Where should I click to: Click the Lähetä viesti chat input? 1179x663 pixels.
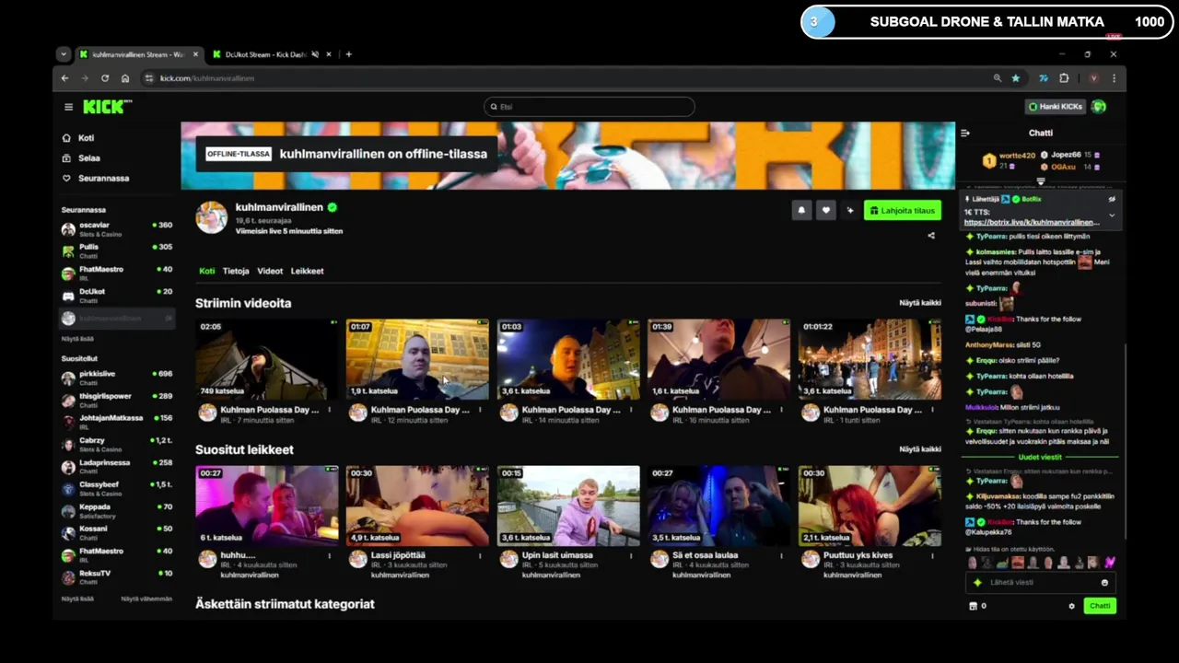click(x=1039, y=582)
